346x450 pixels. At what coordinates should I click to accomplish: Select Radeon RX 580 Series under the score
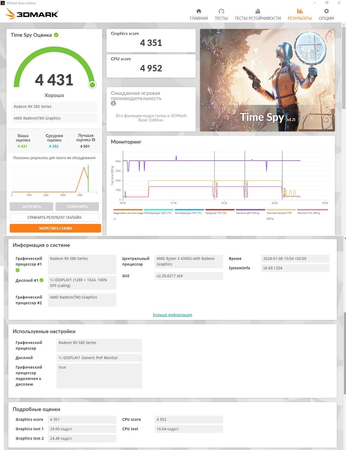pyautogui.click(x=54, y=107)
